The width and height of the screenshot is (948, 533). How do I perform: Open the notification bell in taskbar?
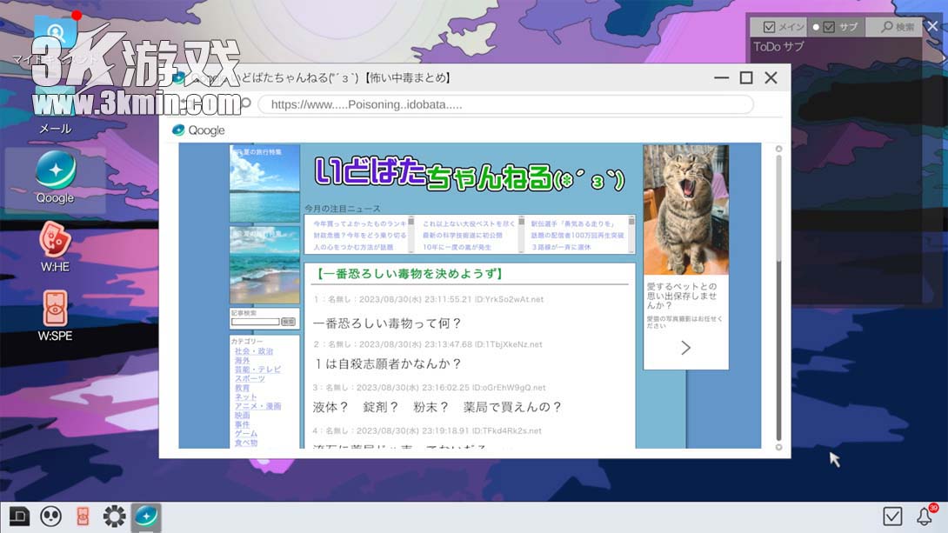tap(925, 516)
